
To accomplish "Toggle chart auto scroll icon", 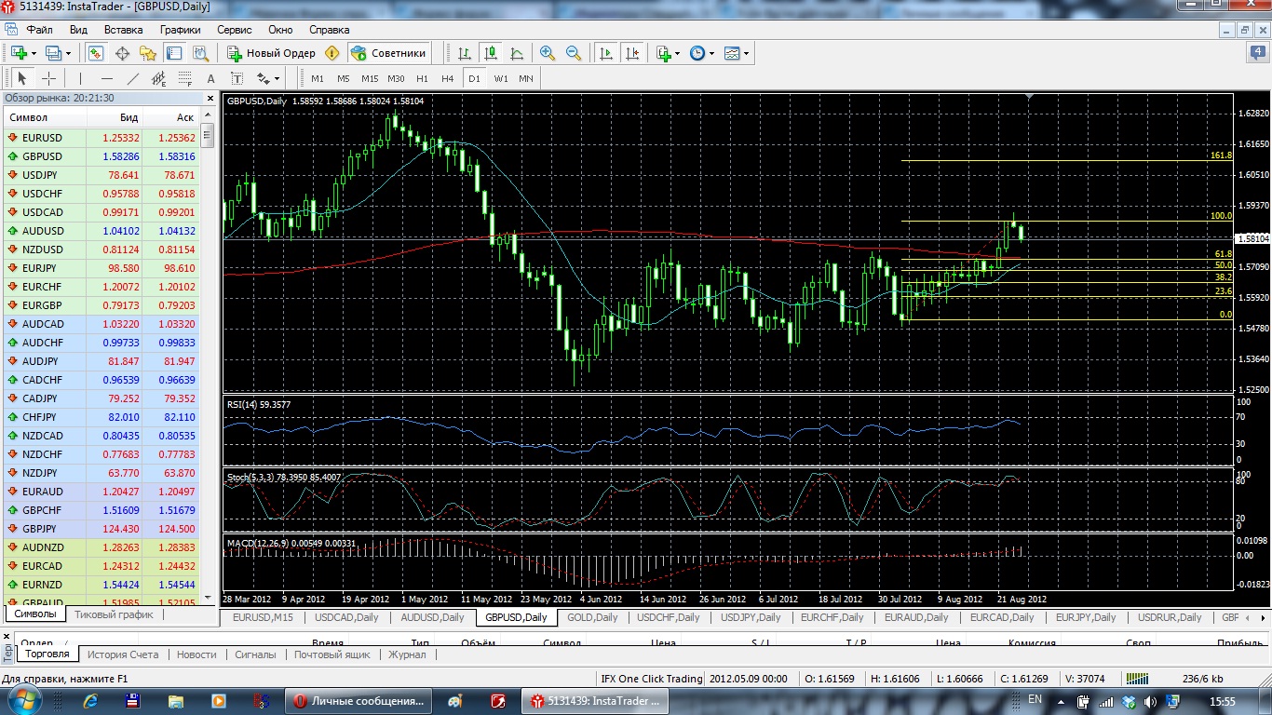I will (606, 53).
